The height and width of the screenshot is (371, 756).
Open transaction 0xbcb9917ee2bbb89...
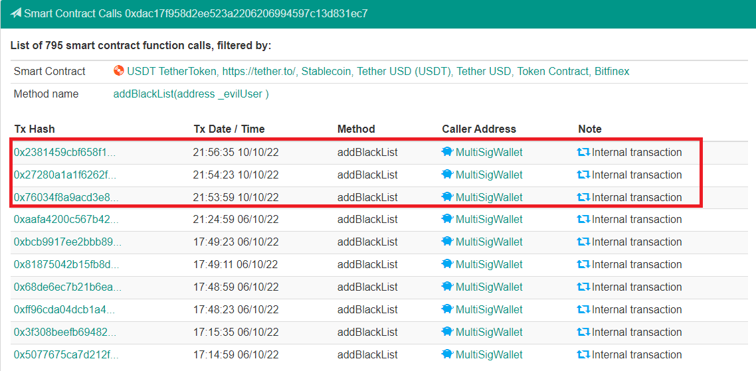67,242
